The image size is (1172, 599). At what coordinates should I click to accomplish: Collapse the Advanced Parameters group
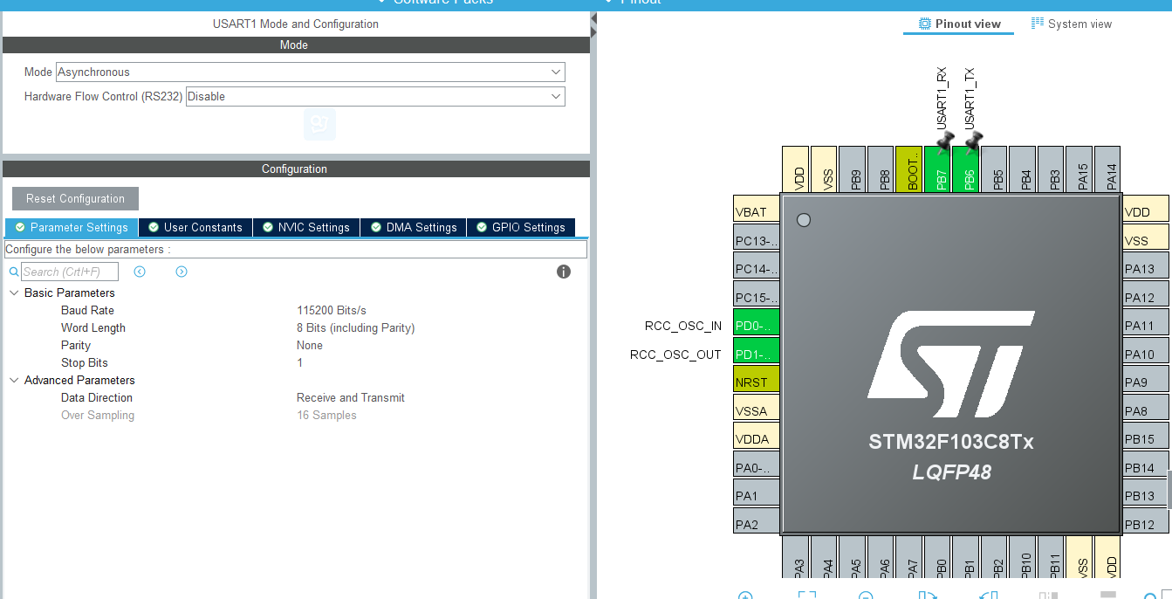[14, 380]
